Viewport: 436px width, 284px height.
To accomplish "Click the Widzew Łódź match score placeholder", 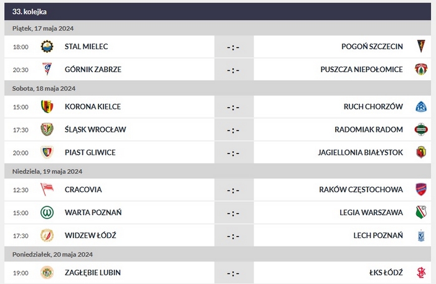I will click(x=234, y=236).
